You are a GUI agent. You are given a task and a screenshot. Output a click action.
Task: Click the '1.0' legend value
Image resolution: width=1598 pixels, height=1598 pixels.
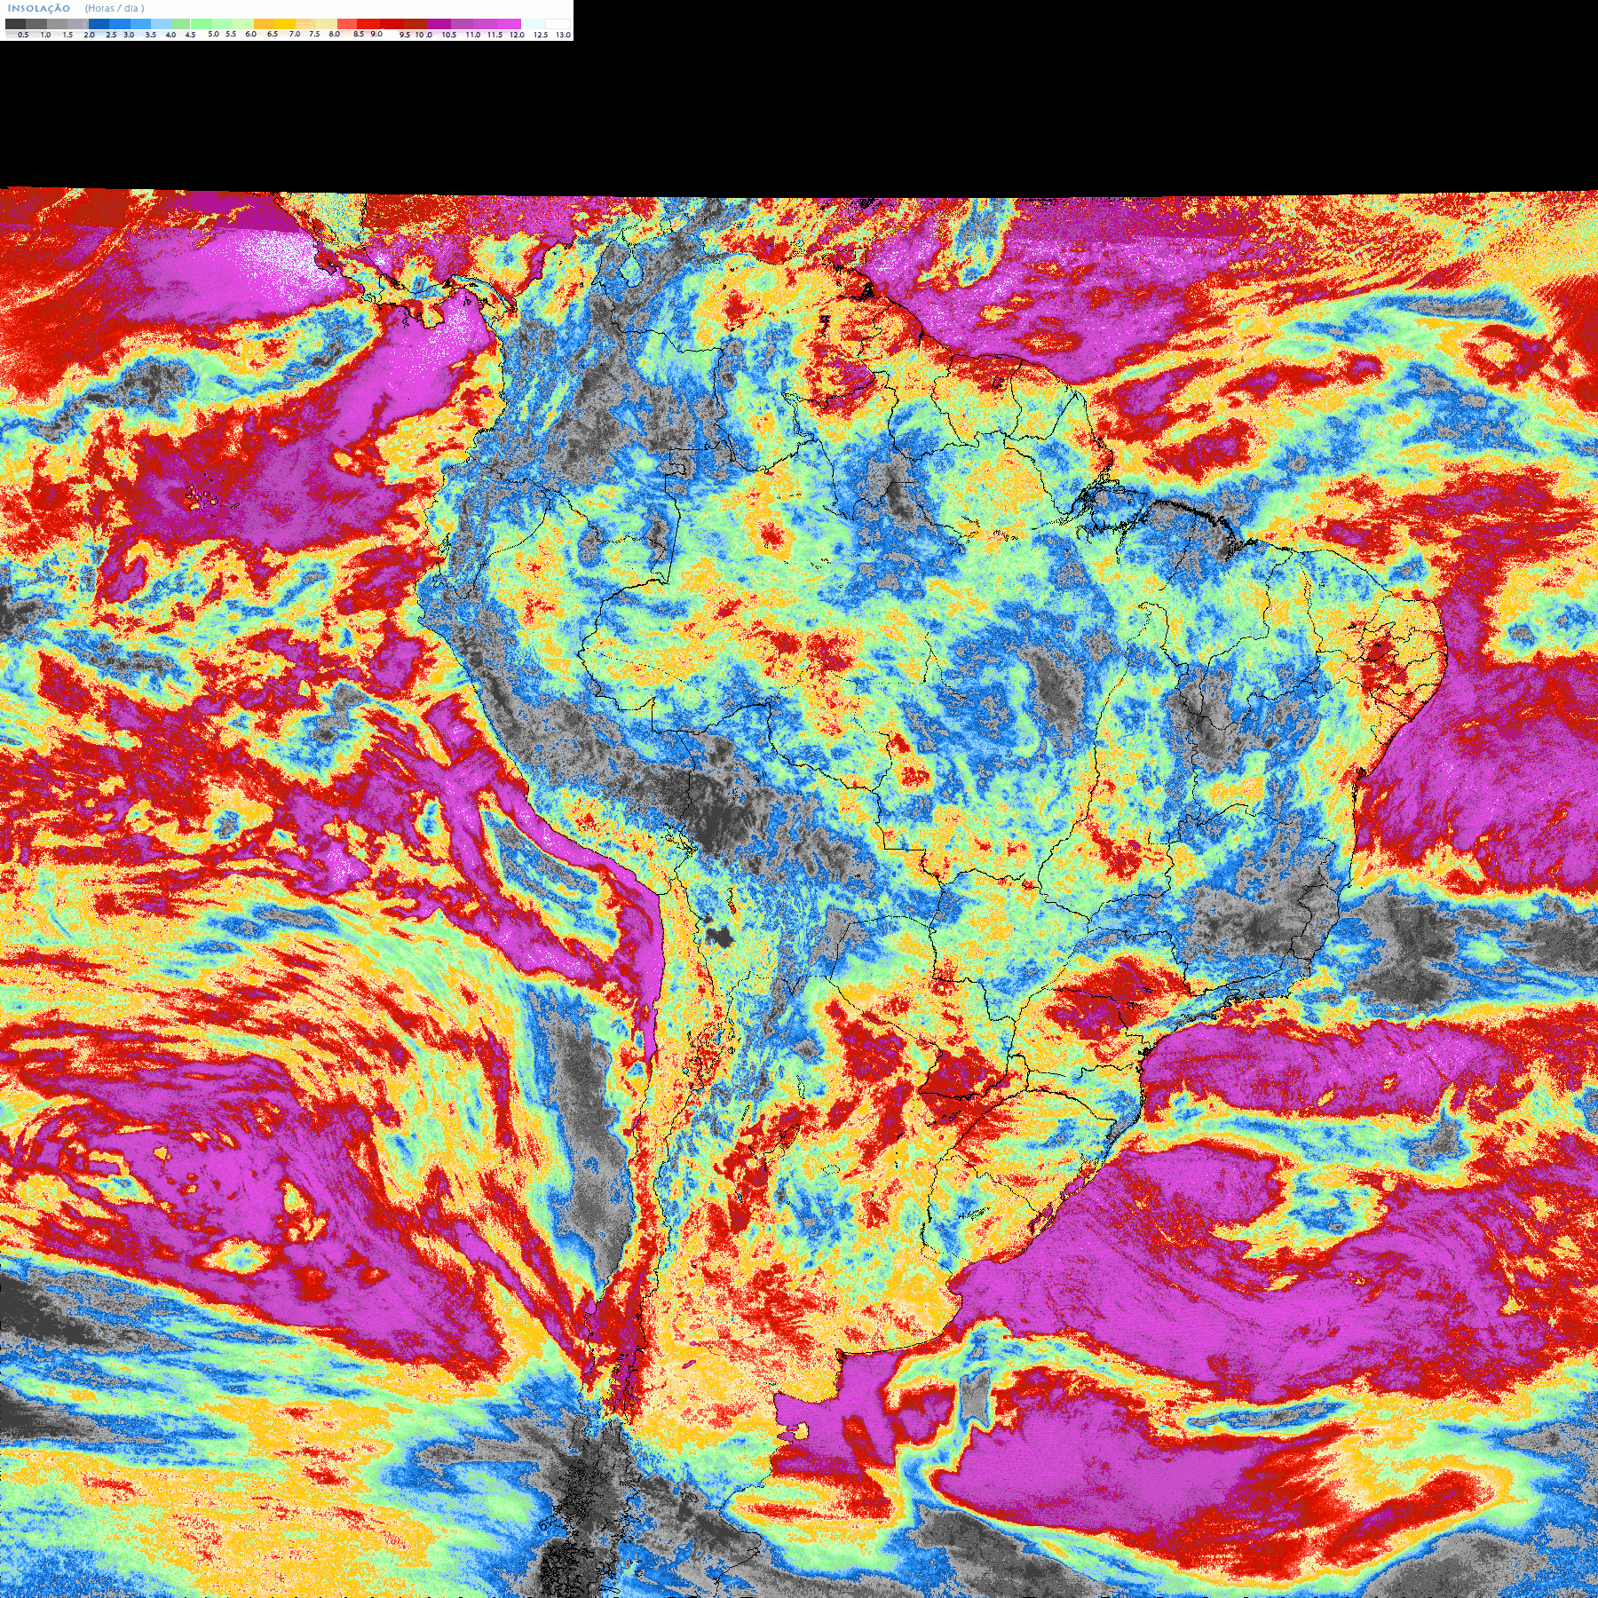pyautogui.click(x=45, y=35)
